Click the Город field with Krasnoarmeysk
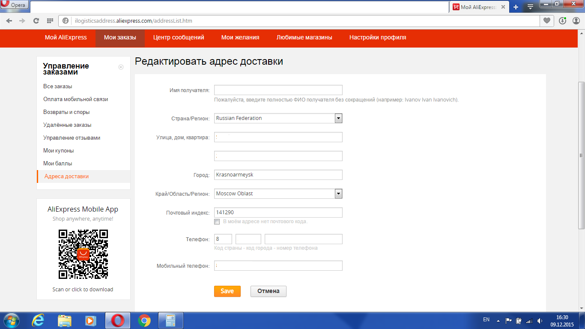585x329 pixels. point(278,175)
